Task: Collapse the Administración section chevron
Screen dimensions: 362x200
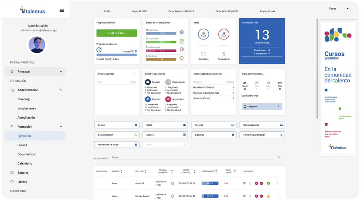Action: click(x=61, y=90)
